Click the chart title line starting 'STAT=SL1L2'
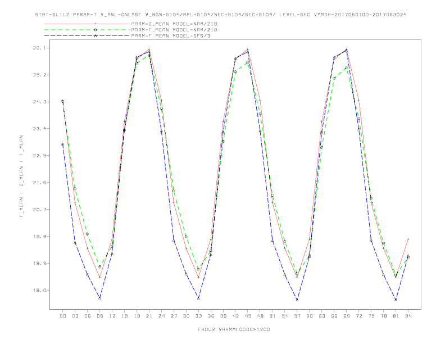 click(221, 15)
